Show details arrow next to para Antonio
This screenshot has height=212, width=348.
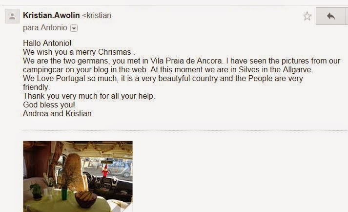(74, 28)
